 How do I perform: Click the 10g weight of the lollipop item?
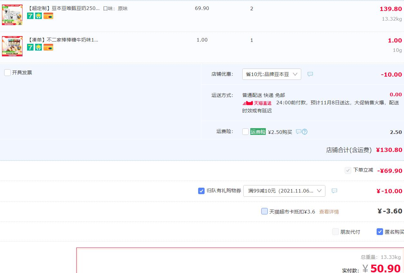[x=397, y=50]
